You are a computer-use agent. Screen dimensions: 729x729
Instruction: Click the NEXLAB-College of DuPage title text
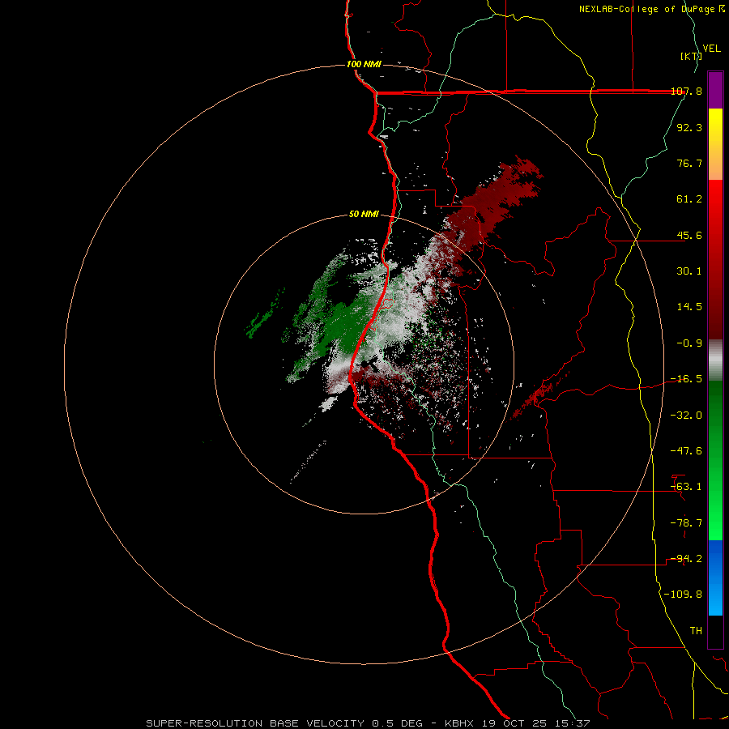pos(646,9)
